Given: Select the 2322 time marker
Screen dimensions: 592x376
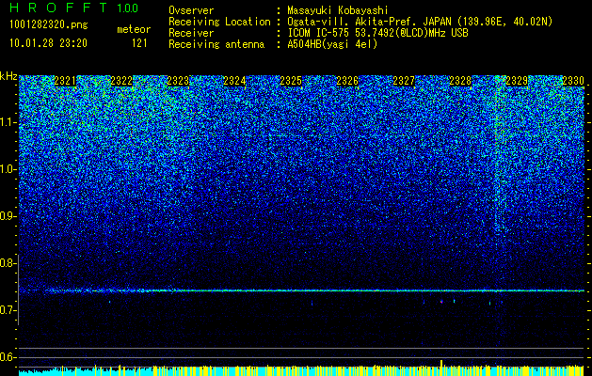Looking at the screenshot, I should pyautogui.click(x=121, y=81).
